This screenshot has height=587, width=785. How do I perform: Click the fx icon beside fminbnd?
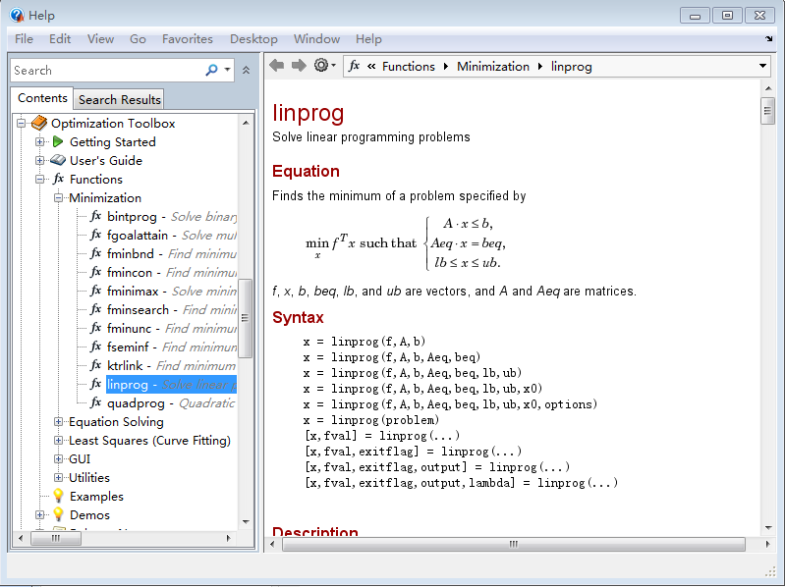[x=95, y=253]
